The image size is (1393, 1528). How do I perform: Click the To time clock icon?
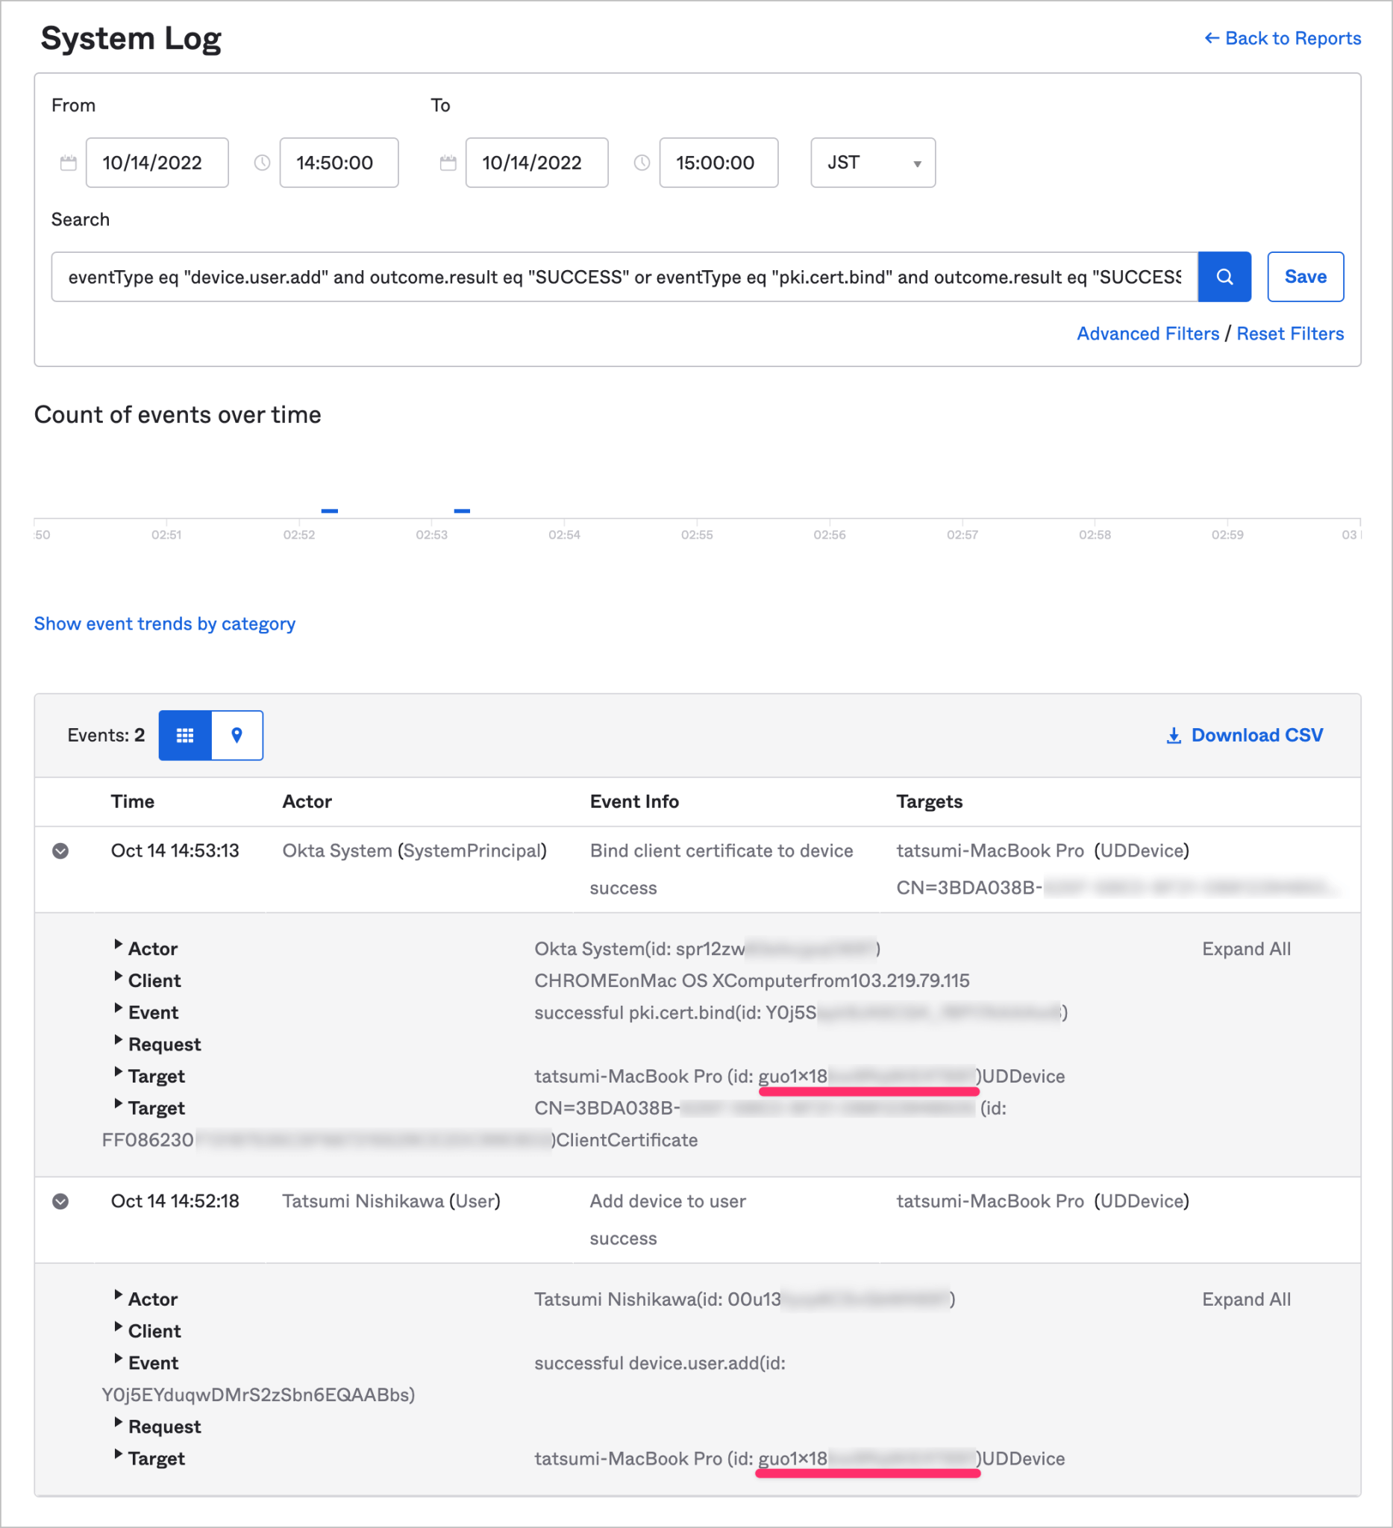pos(642,162)
